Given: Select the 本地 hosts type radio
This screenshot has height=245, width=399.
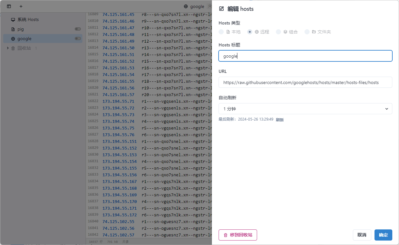Looking at the screenshot, I should 221,32.
